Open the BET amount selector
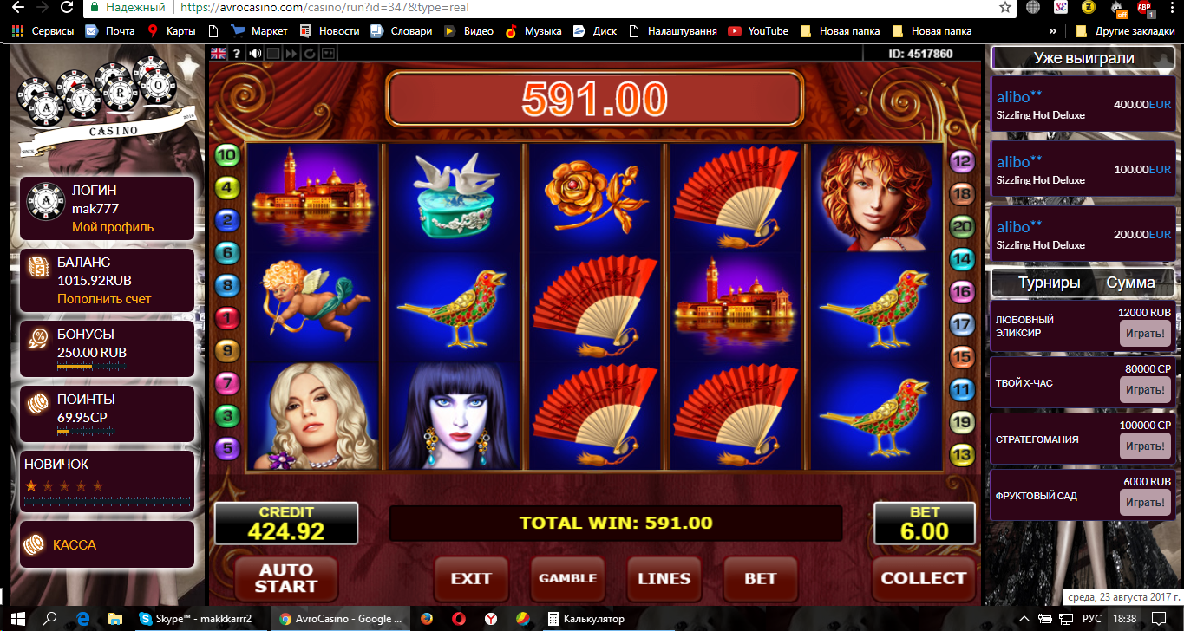1184x631 pixels. click(761, 578)
